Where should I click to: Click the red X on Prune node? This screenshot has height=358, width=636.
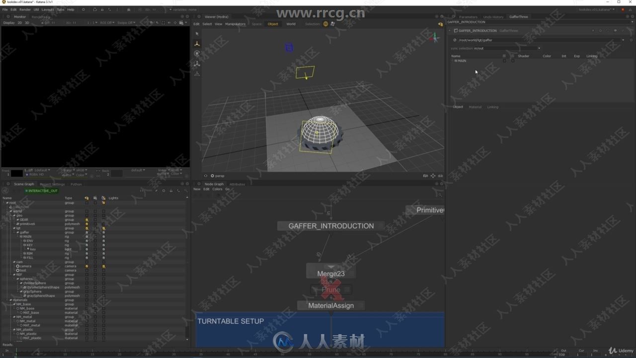click(x=330, y=289)
